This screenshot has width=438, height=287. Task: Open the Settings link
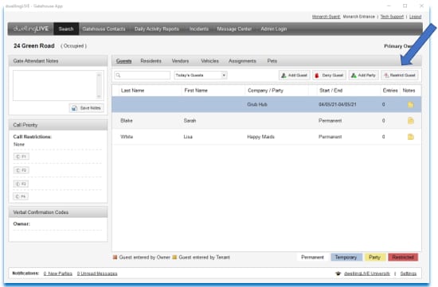pyautogui.click(x=408, y=273)
